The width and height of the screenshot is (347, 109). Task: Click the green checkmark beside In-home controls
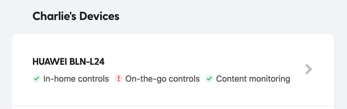[36, 78]
